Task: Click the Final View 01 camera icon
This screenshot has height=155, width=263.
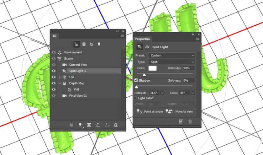Action: coord(64,96)
